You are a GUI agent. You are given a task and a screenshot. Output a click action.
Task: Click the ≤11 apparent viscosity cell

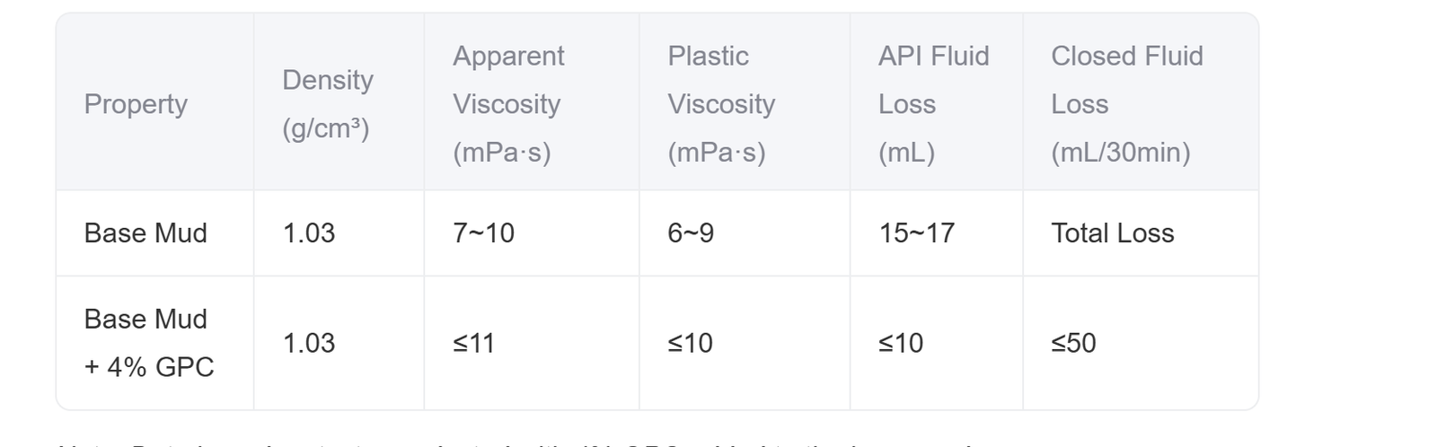pos(473,343)
